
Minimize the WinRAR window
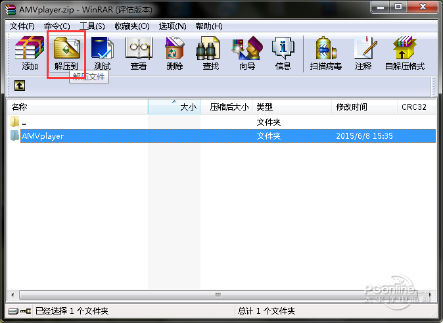tap(381, 7)
